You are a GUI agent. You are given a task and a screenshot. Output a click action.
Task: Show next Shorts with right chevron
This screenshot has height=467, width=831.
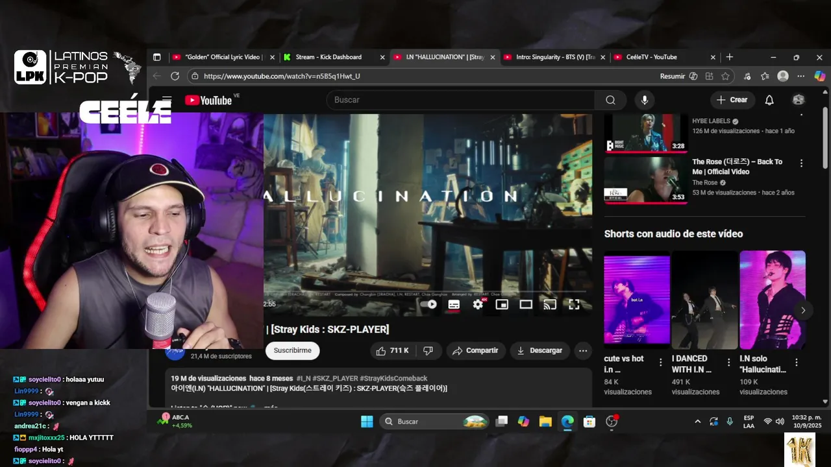pyautogui.click(x=803, y=310)
